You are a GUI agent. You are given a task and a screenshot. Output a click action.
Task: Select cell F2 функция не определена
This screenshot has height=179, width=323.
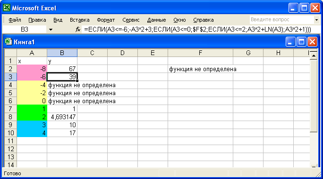click(x=200, y=69)
